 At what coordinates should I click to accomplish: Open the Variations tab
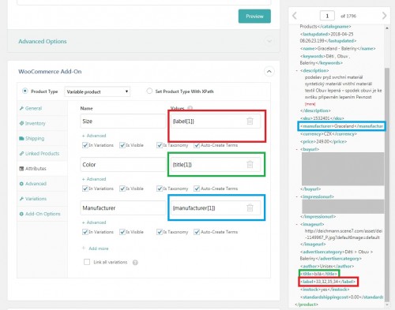click(x=42, y=199)
